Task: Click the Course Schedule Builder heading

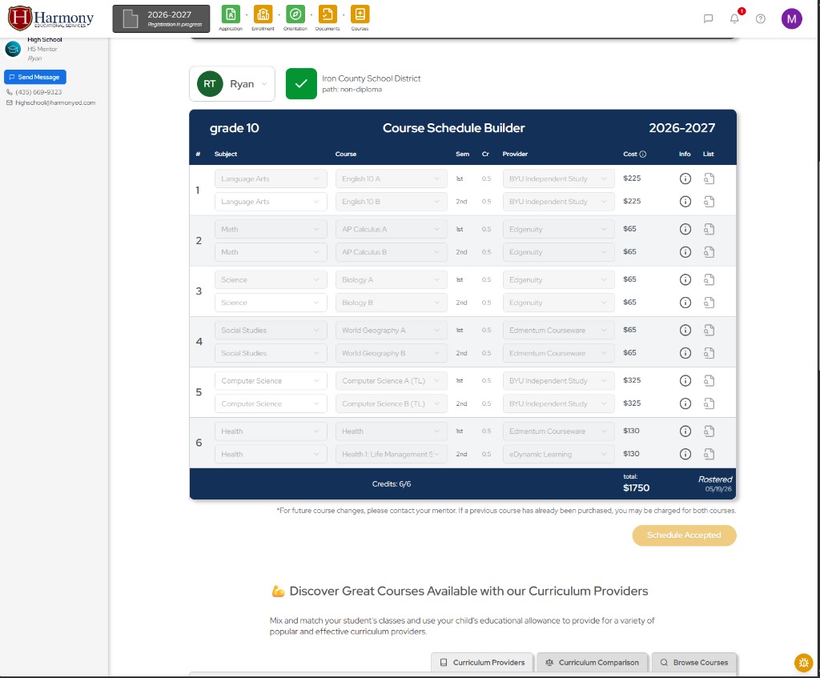Action: coord(453,128)
